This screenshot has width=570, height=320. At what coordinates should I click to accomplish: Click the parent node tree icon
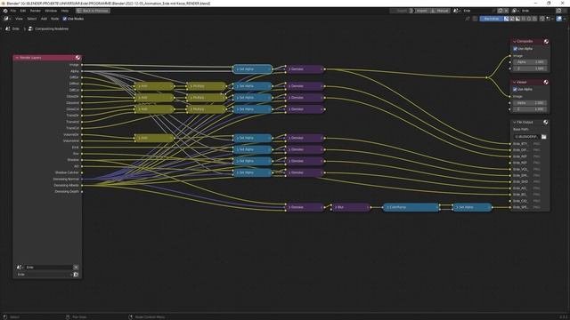475,19
